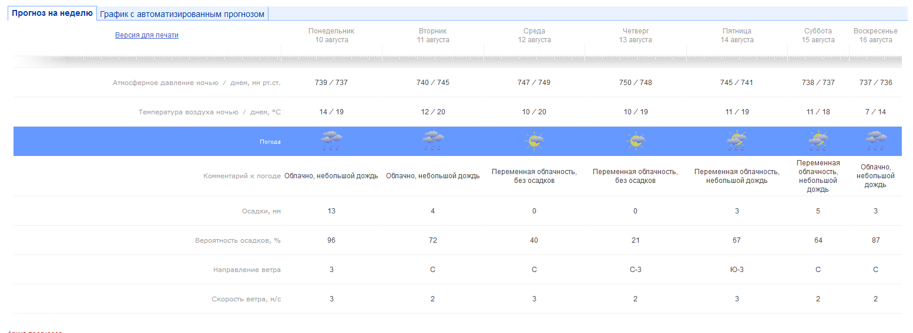Screen dimensions: 913x333
Task: Click Tuesday's cloudy rain weather icon
Action: click(433, 141)
